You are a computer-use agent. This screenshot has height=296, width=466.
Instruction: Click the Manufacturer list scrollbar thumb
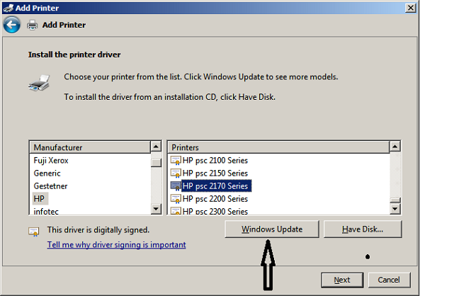coord(156,163)
